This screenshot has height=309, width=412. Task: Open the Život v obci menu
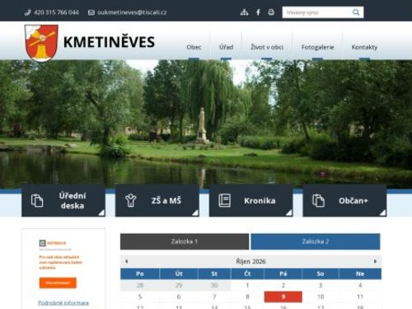pyautogui.click(x=267, y=47)
